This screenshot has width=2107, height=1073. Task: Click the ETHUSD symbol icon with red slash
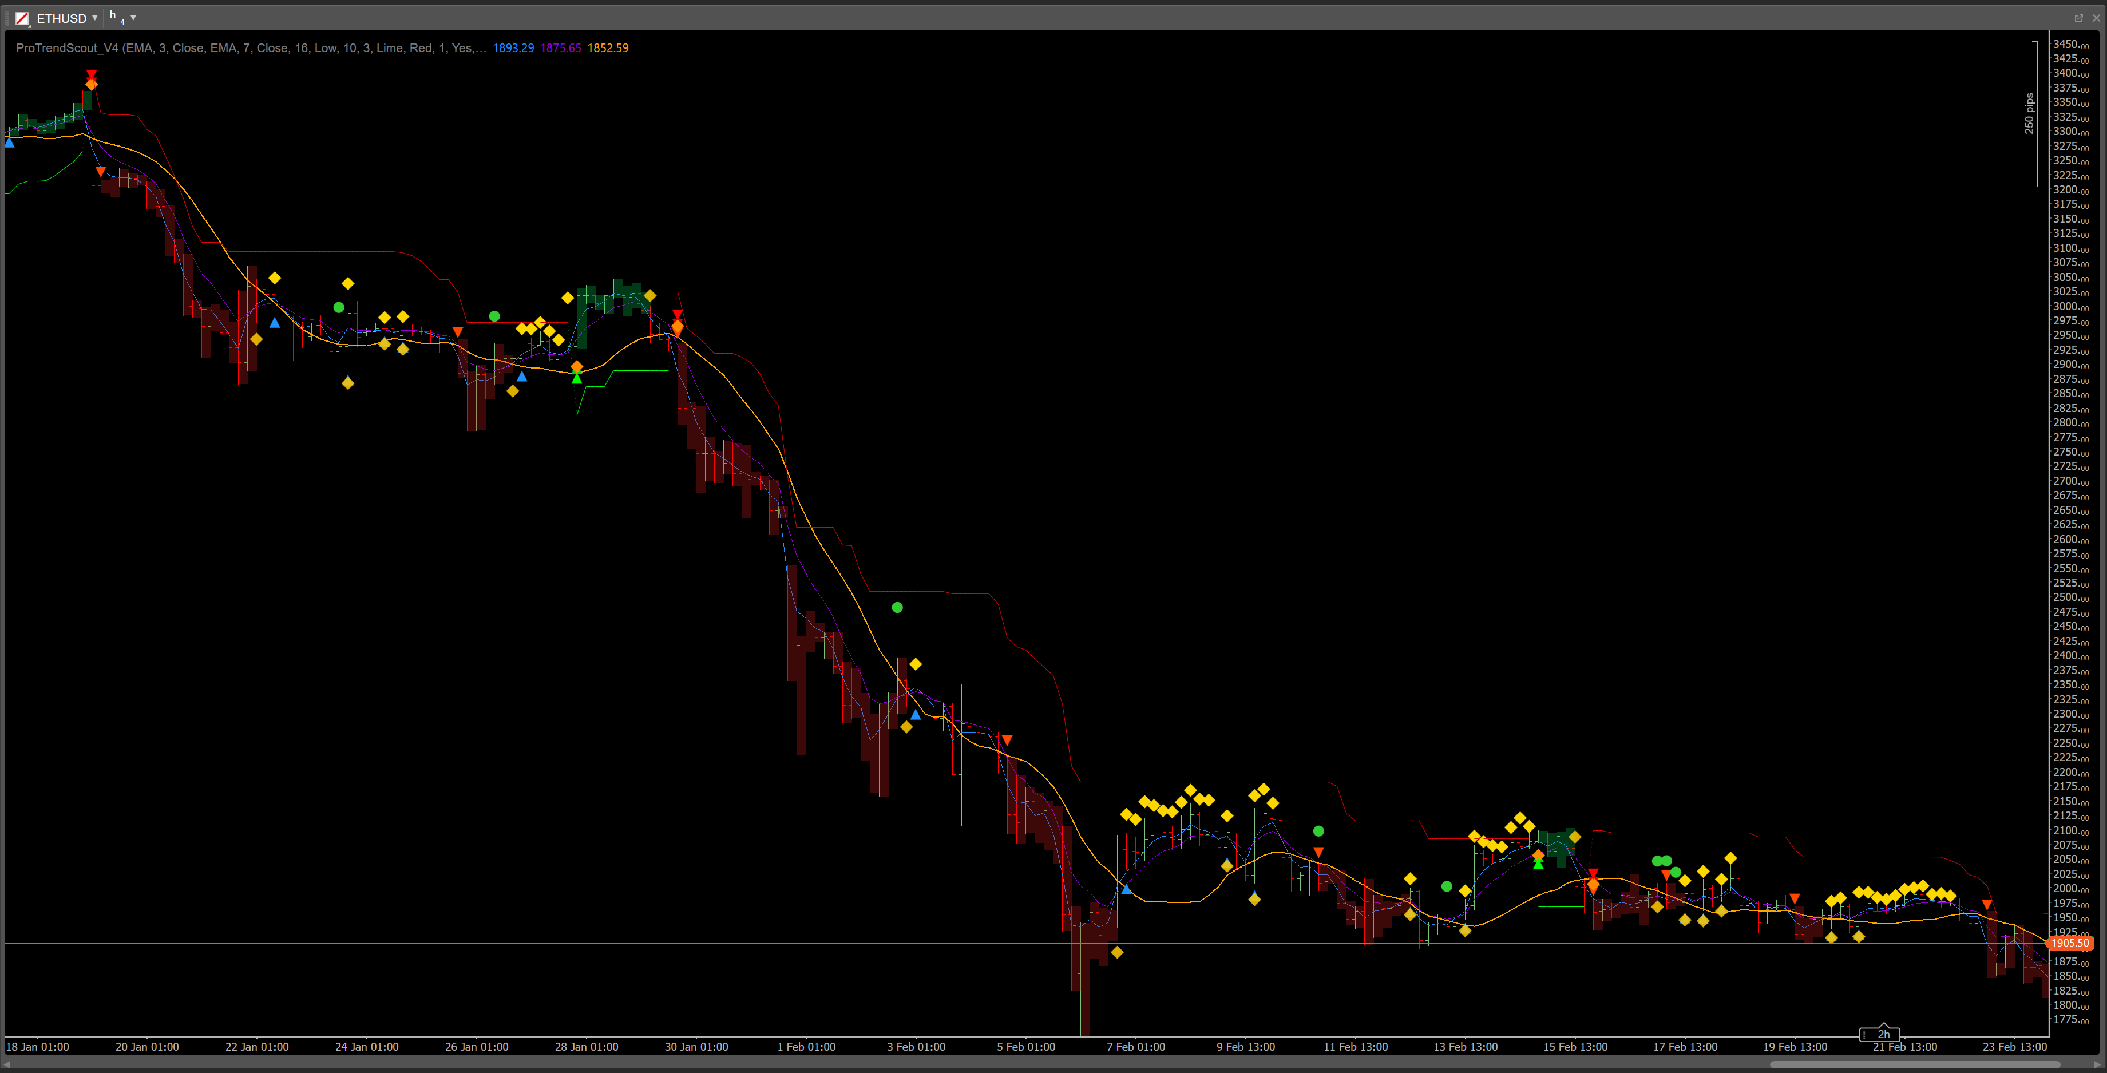coord(23,18)
